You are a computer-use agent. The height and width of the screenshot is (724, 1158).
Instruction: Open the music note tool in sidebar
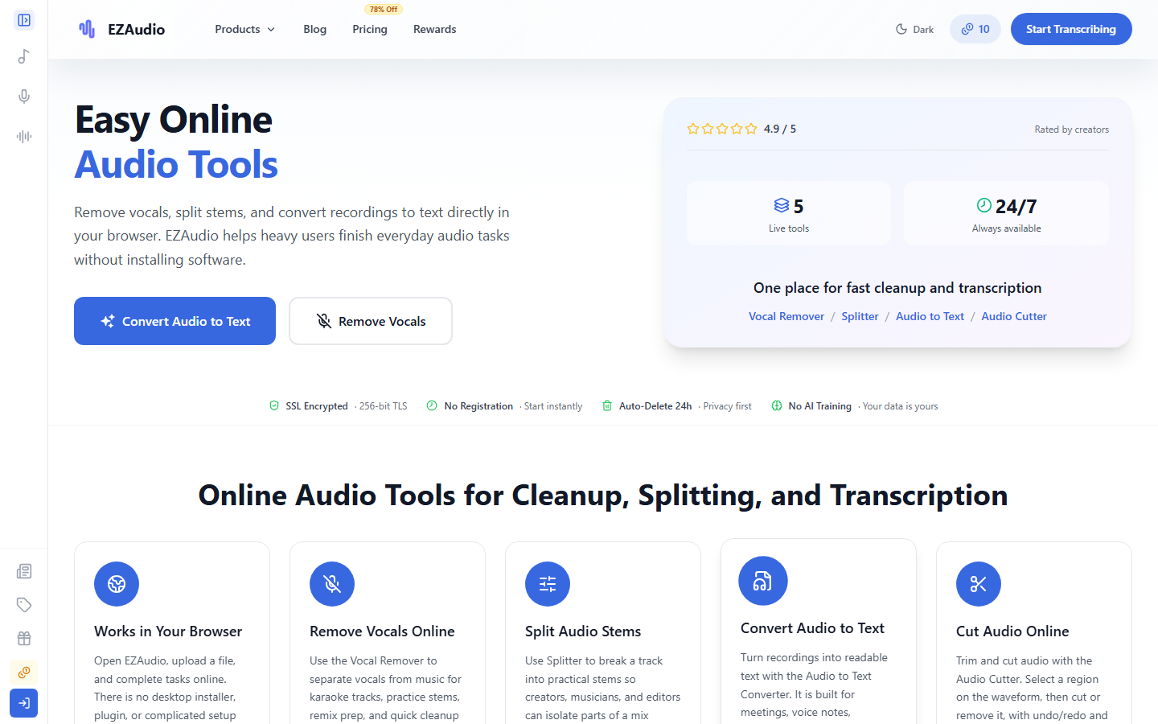[24, 56]
